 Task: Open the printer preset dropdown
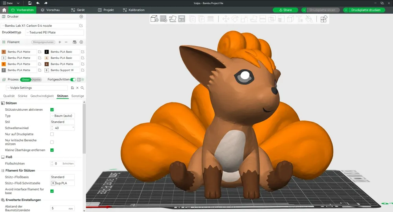pyautogui.click(x=40, y=26)
